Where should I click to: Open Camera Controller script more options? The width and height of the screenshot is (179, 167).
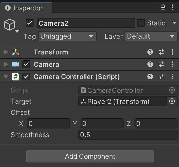click(x=173, y=77)
